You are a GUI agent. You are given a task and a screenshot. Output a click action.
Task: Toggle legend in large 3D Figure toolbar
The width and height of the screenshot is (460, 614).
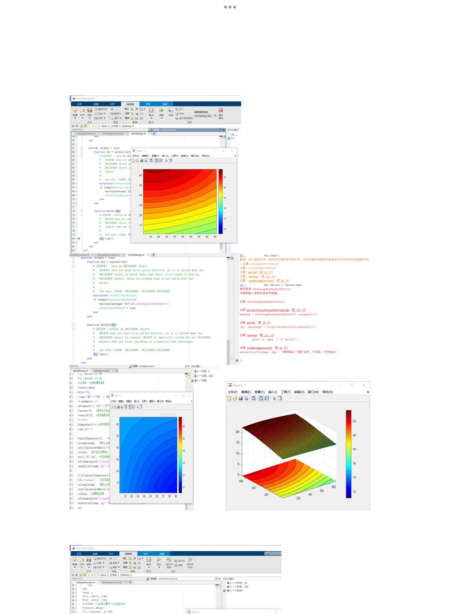(x=267, y=398)
